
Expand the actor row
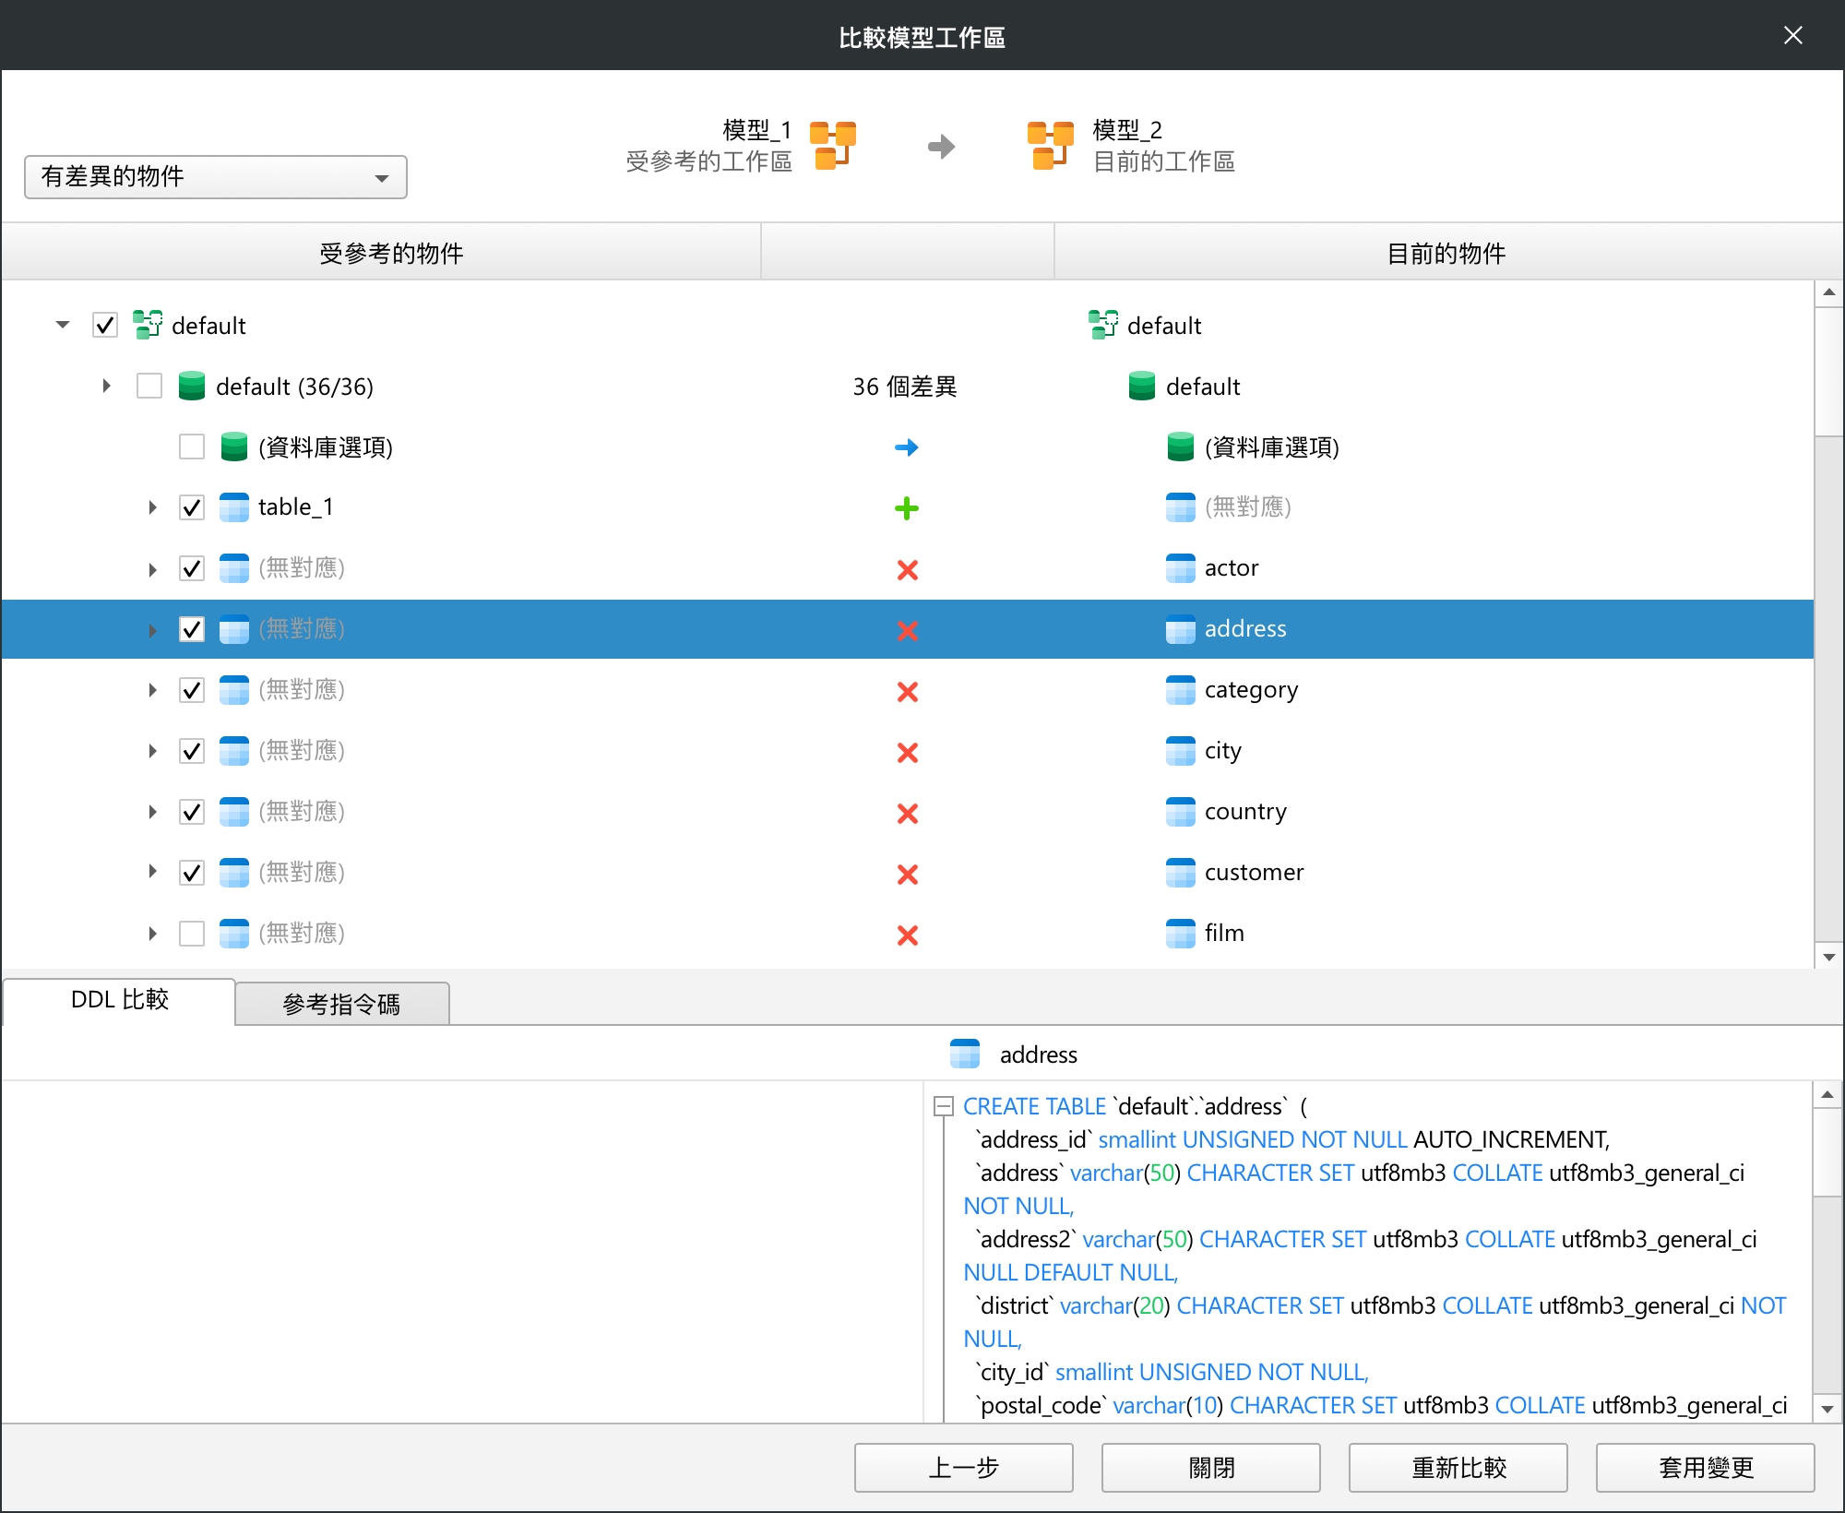point(152,569)
